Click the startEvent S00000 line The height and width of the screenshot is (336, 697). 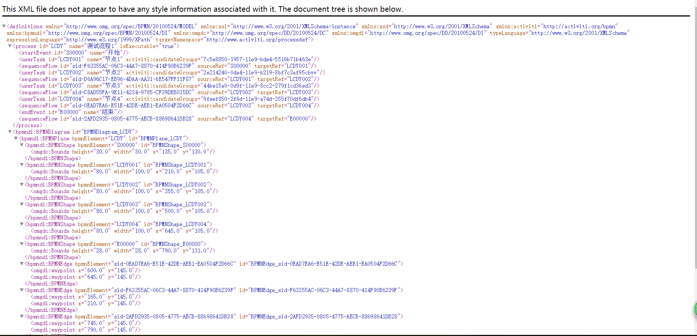point(74,53)
